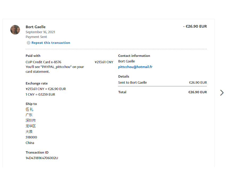Select the country China

point(30,143)
